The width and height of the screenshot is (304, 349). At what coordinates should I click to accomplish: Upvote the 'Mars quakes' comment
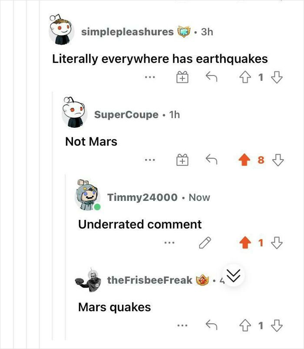coord(246,325)
